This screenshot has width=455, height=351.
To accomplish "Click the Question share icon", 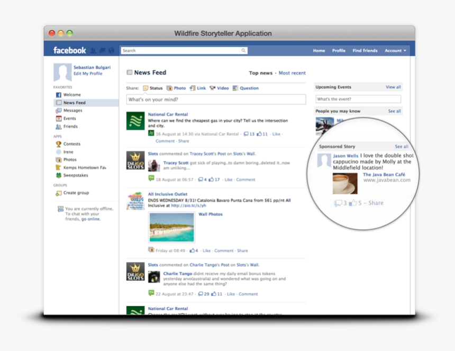I will point(235,88).
